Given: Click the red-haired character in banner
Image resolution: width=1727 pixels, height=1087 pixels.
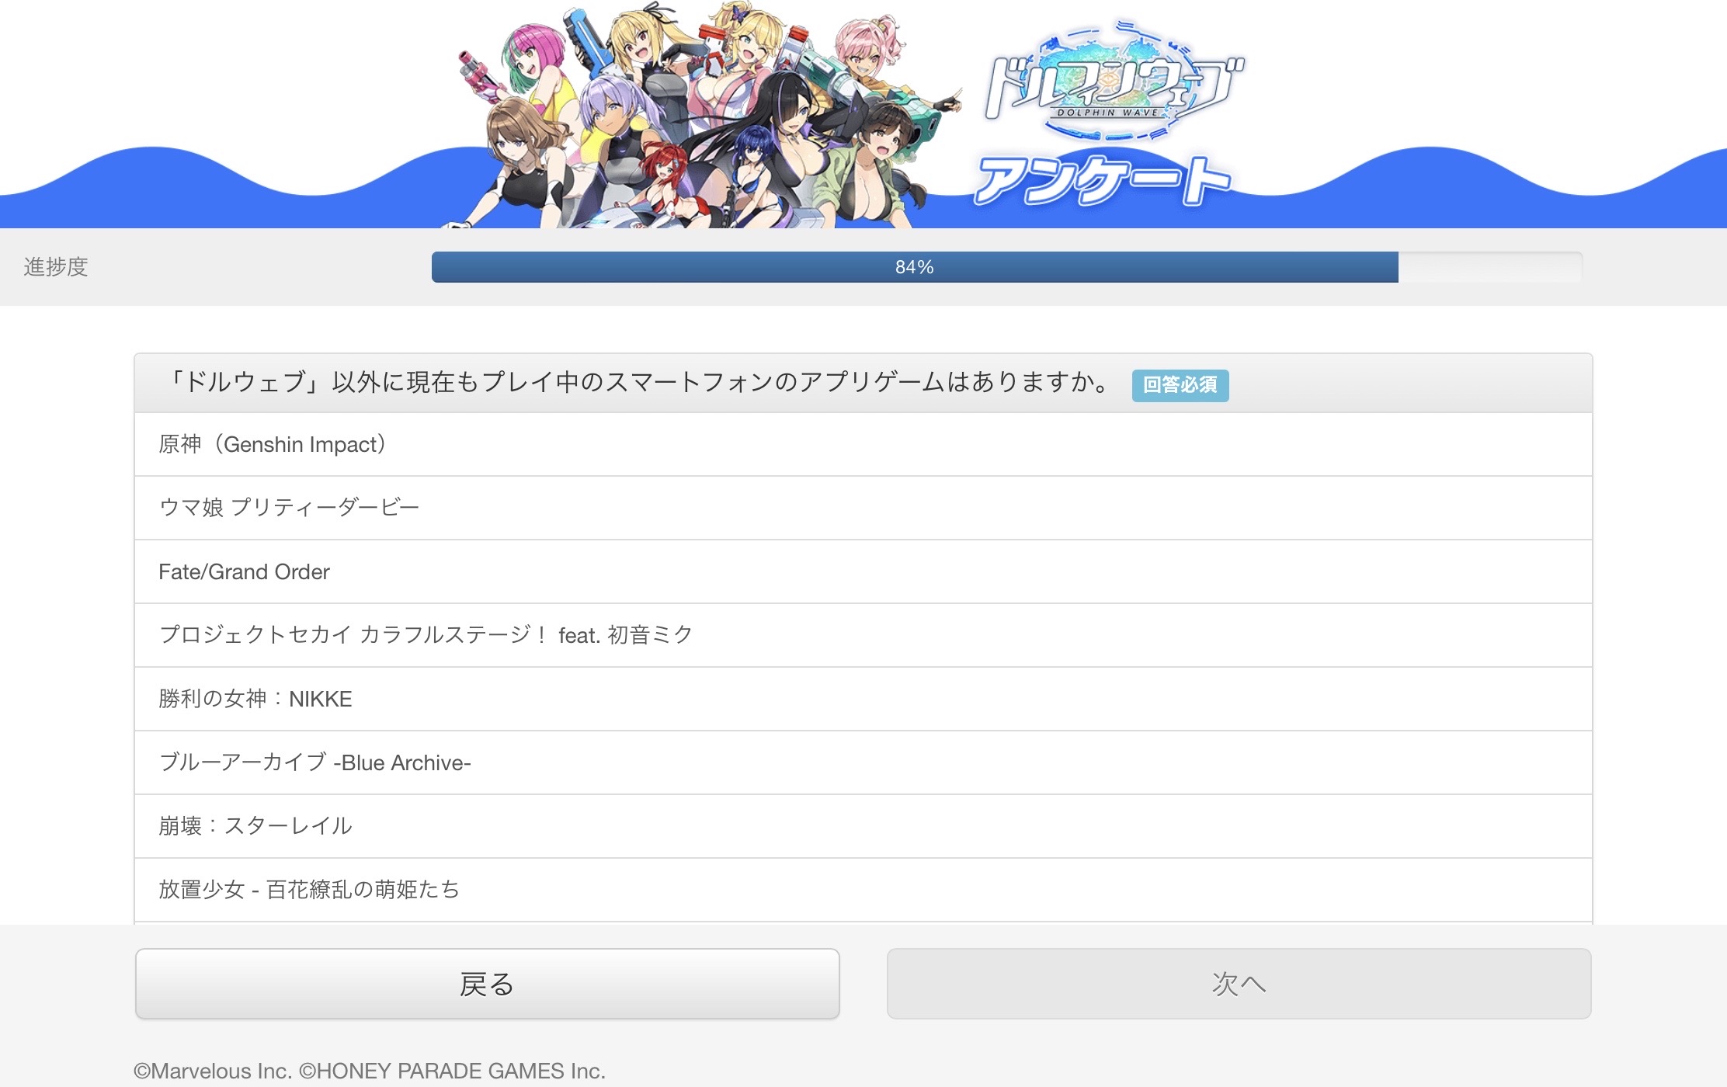Looking at the screenshot, I should pos(662,175).
